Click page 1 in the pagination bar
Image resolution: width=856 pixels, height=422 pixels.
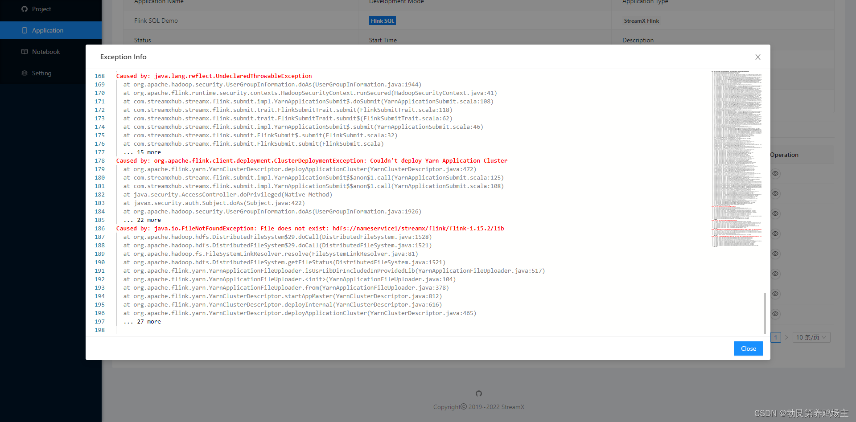[776, 337]
